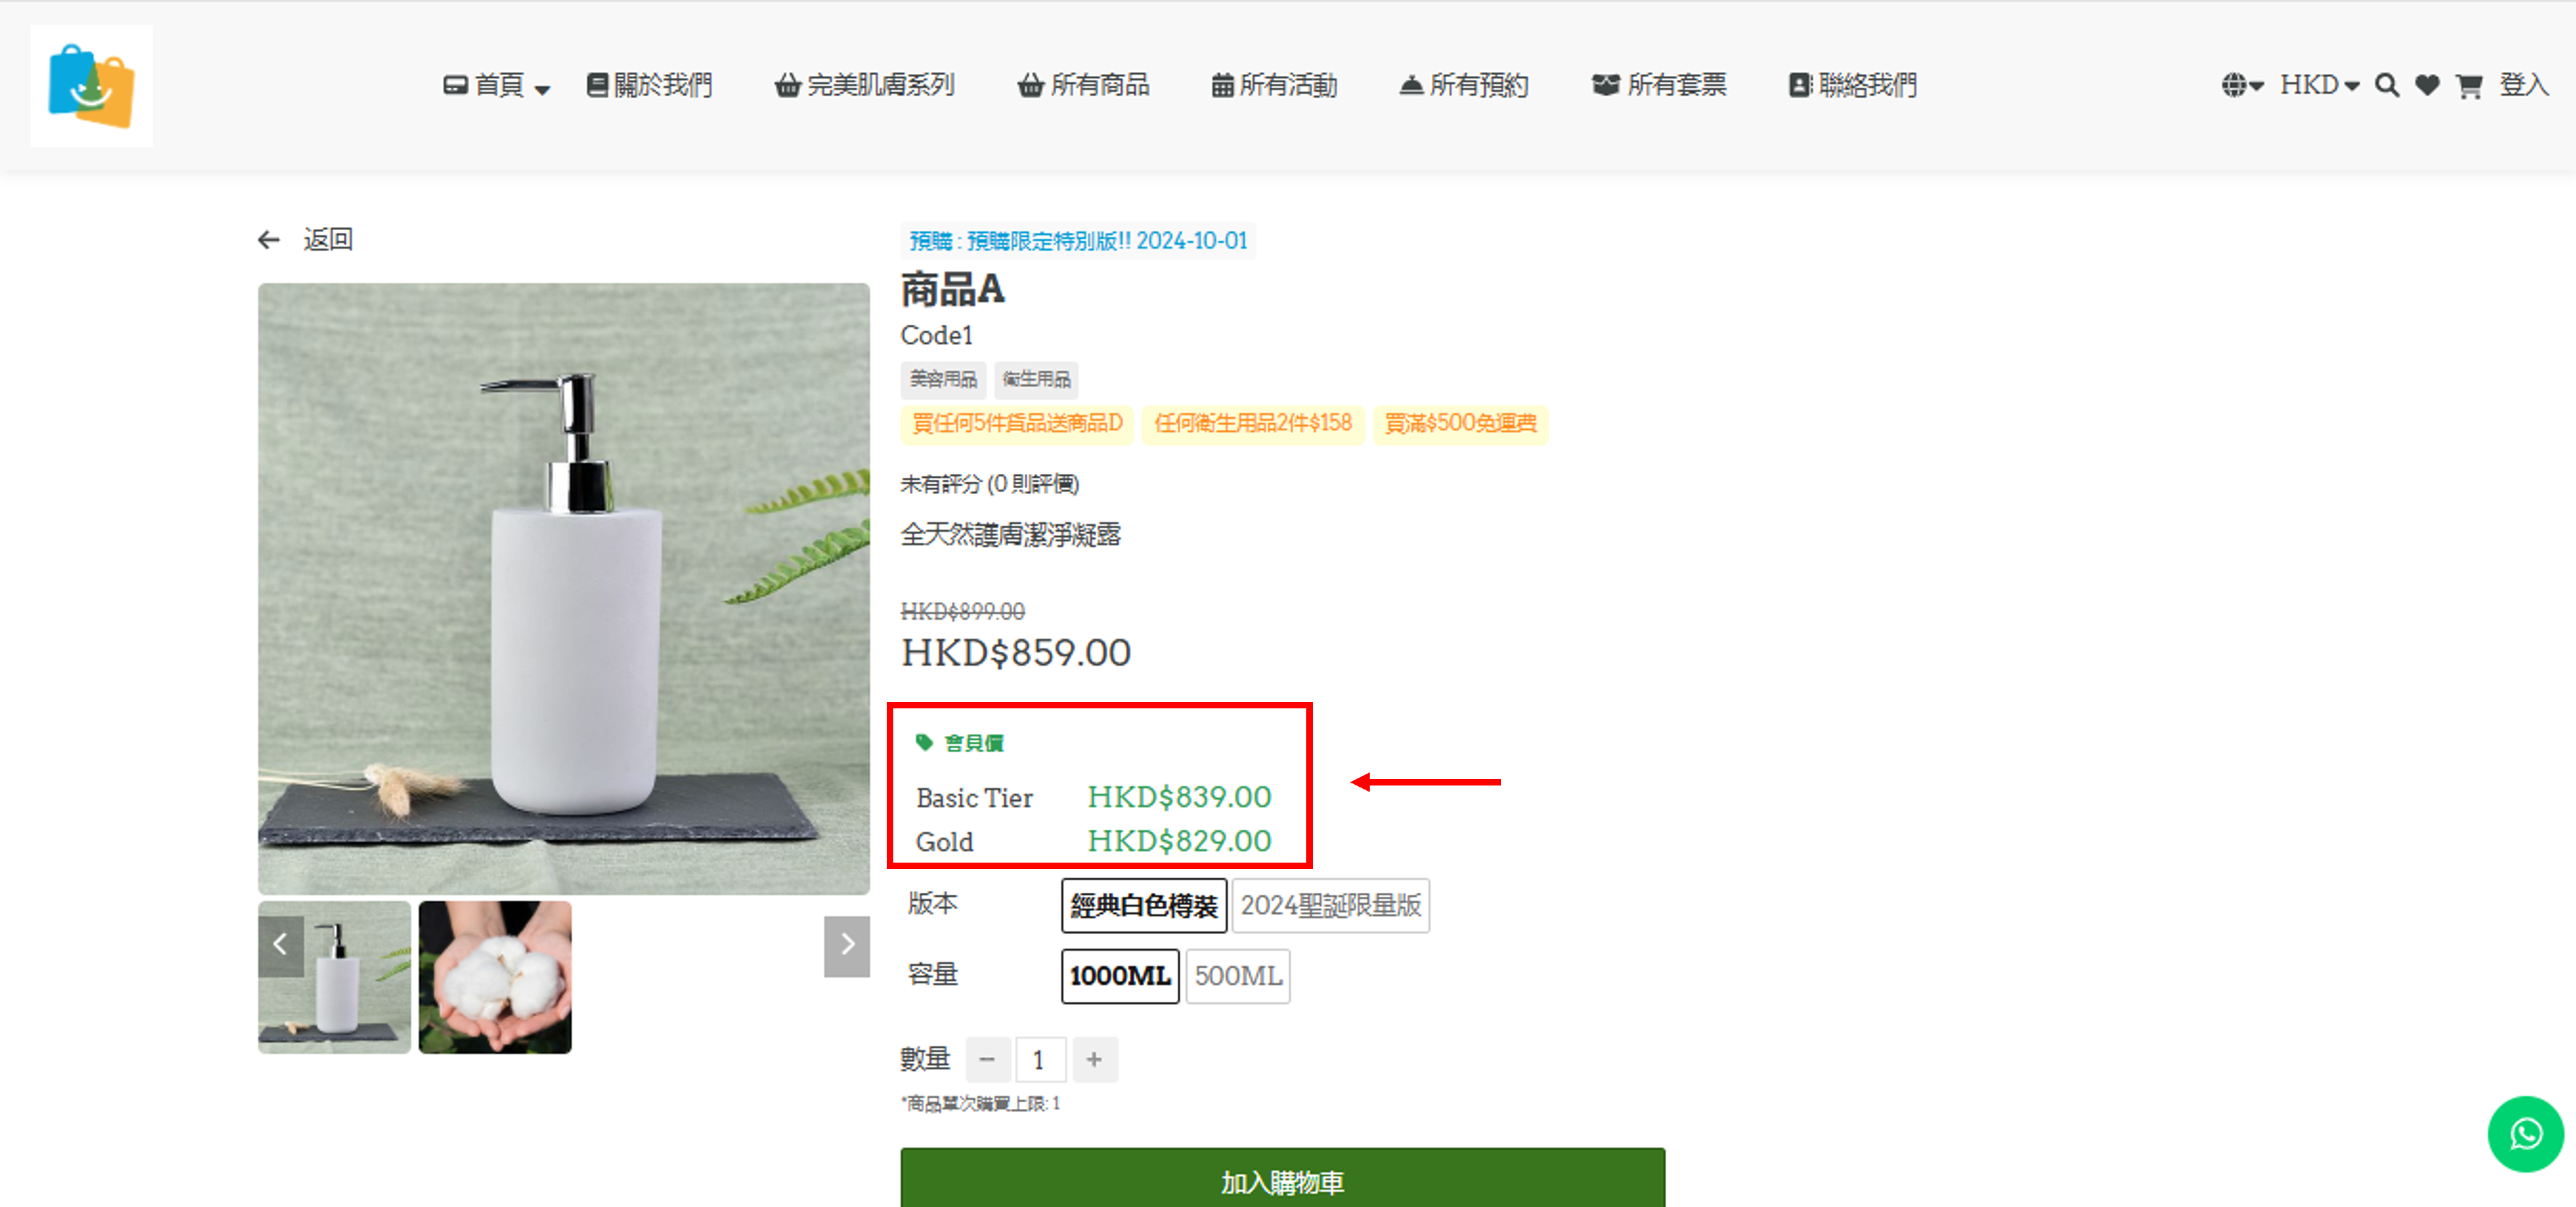Open WhatsApp chat bubble

pos(2525,1134)
